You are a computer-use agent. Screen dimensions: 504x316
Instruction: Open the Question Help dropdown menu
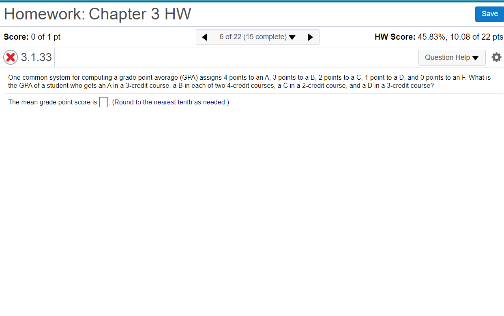coord(452,57)
